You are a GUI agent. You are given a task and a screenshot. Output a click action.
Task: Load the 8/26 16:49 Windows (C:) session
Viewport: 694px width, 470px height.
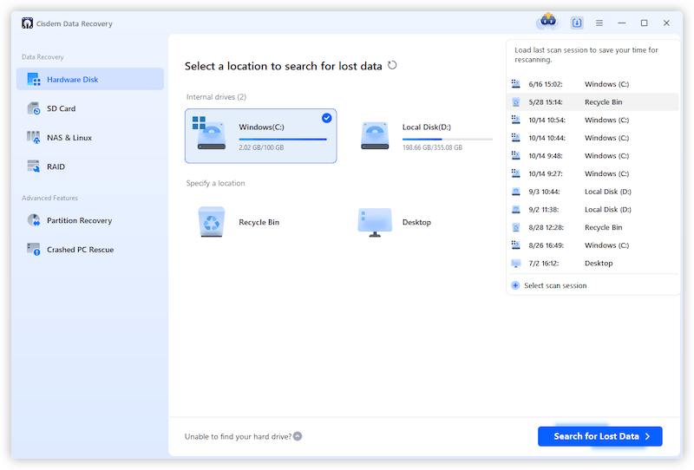tap(593, 245)
